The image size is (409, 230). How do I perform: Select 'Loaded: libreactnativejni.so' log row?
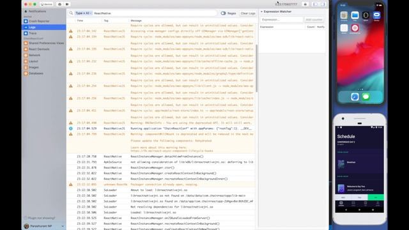pos(161,212)
